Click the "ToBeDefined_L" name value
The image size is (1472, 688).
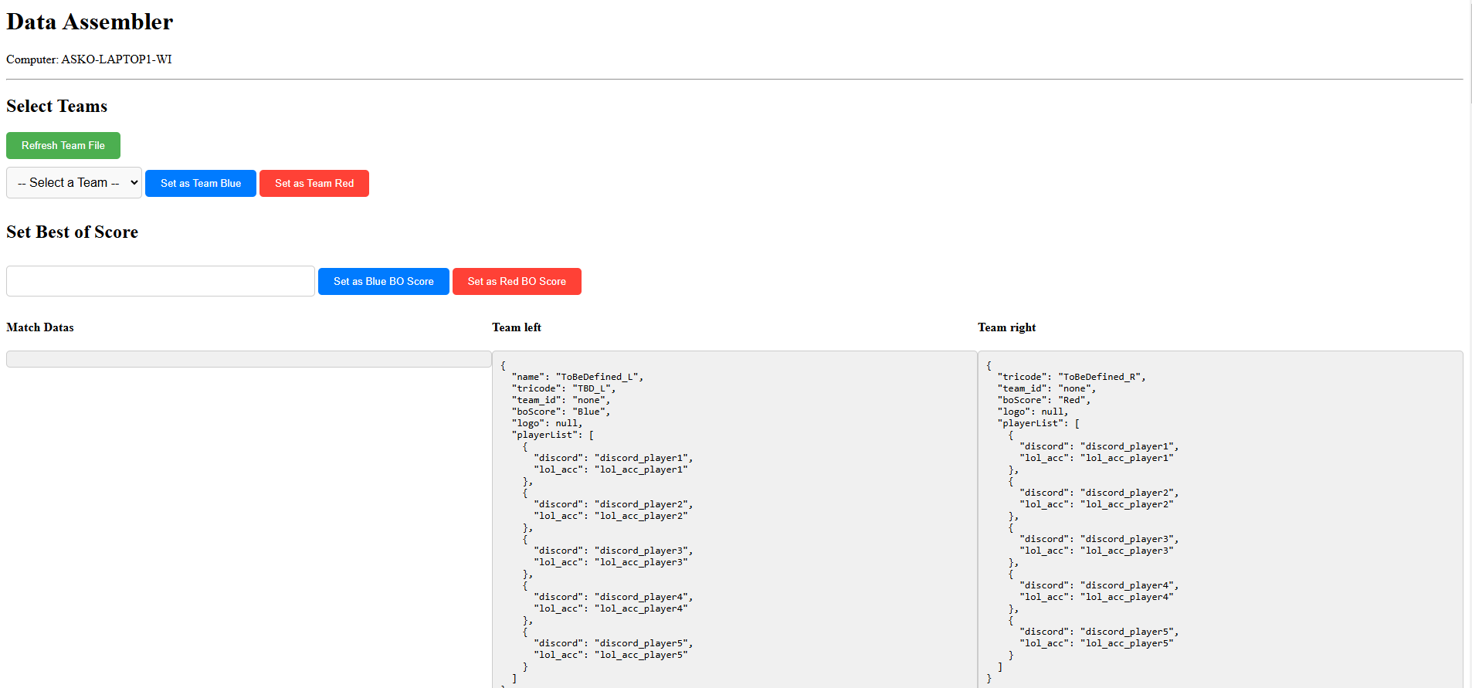[599, 377]
